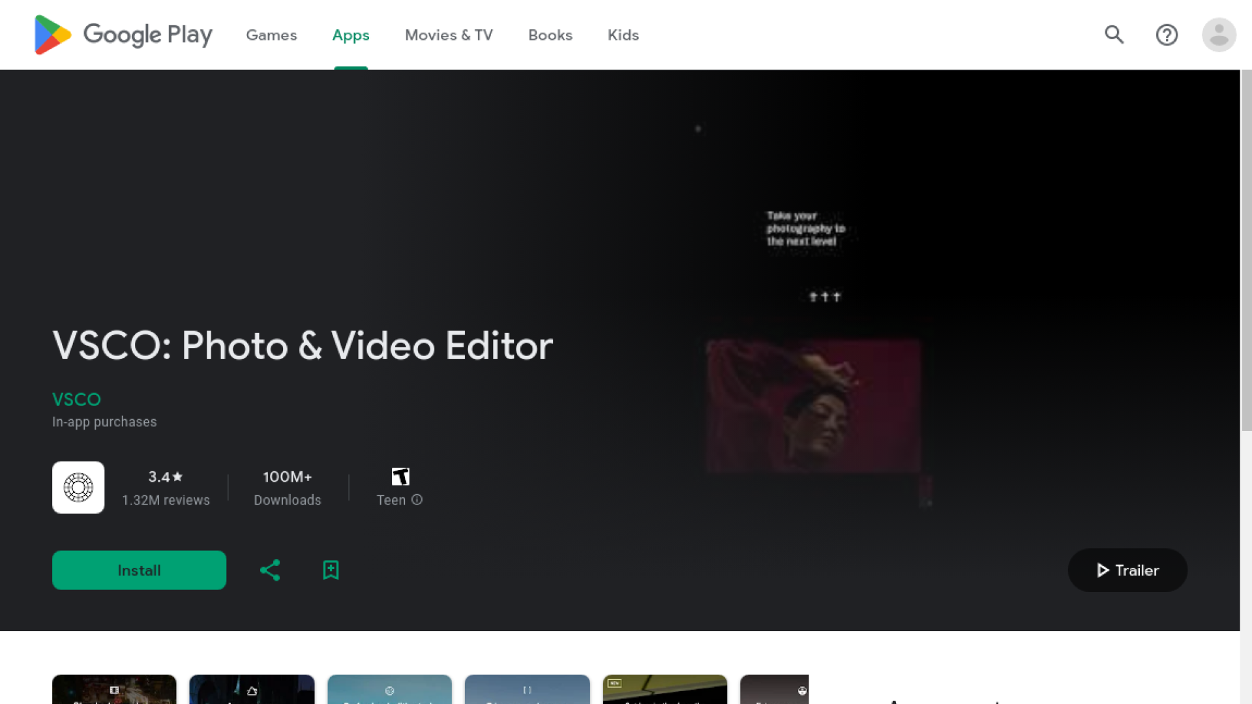Open the first app screenshot thumbnail
1252x704 pixels.
(x=114, y=689)
